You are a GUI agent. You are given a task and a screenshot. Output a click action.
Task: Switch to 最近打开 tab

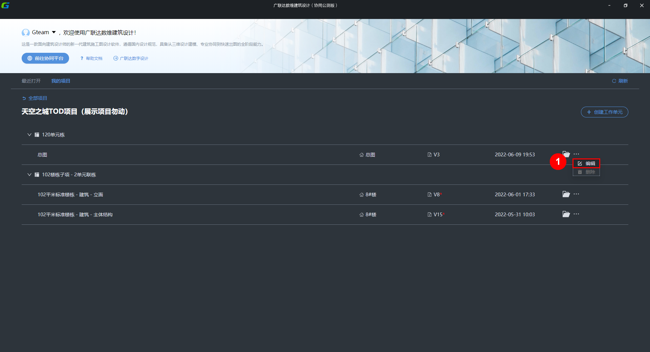[x=31, y=81]
